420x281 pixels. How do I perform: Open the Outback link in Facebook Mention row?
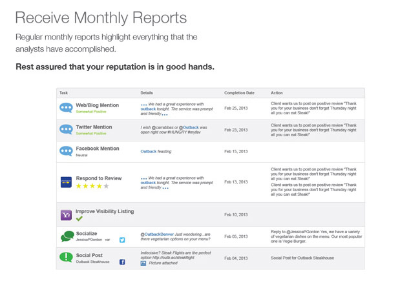click(149, 151)
